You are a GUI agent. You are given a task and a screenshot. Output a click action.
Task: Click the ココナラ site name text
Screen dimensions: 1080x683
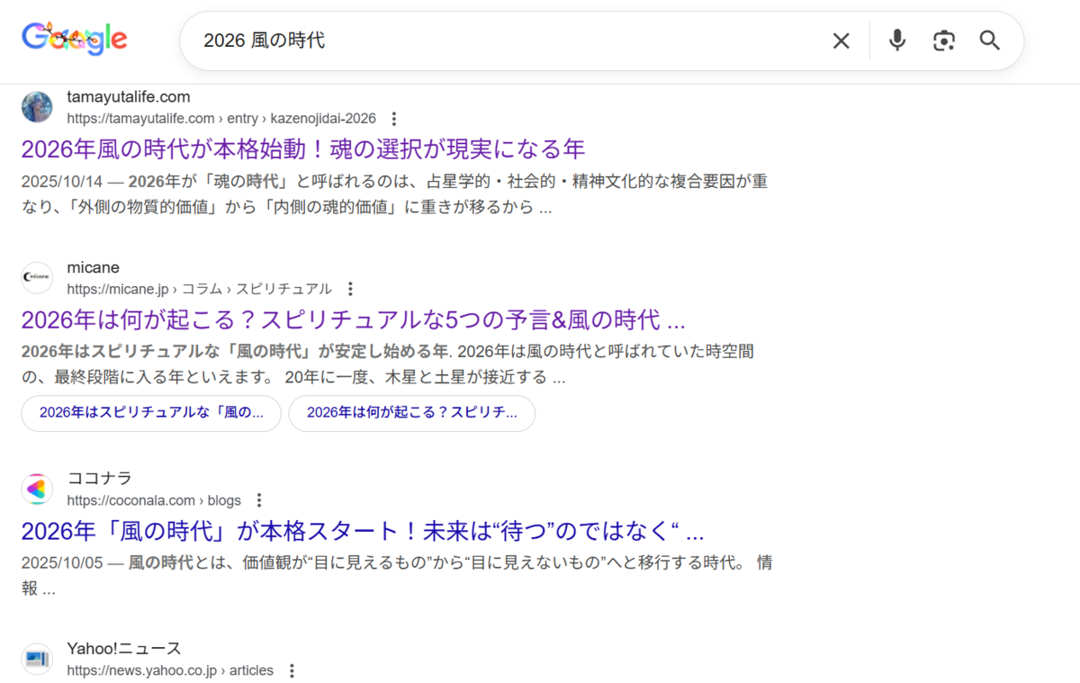click(x=99, y=479)
